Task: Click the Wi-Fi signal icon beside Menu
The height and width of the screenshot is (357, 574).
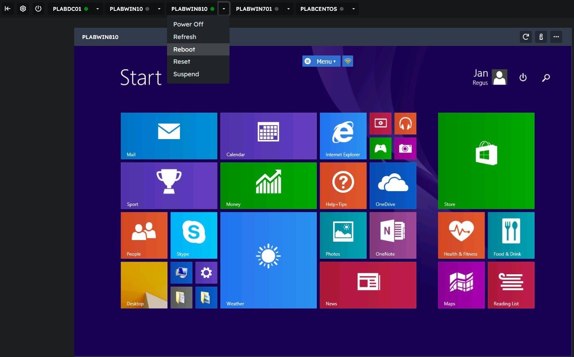Action: (x=348, y=62)
